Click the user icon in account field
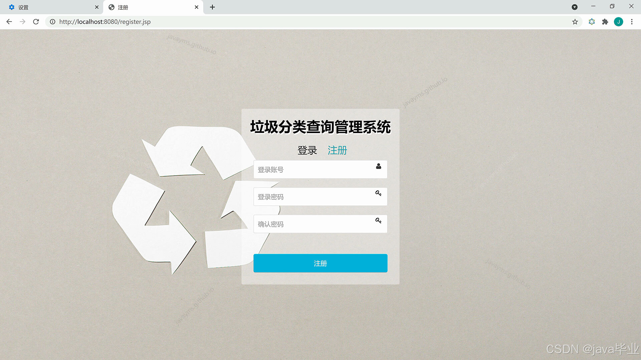The image size is (641, 360). 379,166
